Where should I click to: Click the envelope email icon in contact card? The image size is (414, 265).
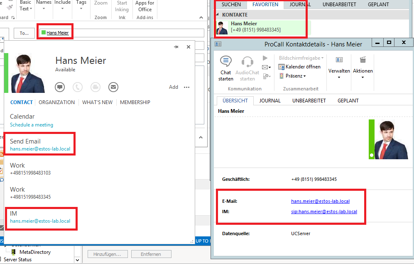pyautogui.click(x=113, y=87)
